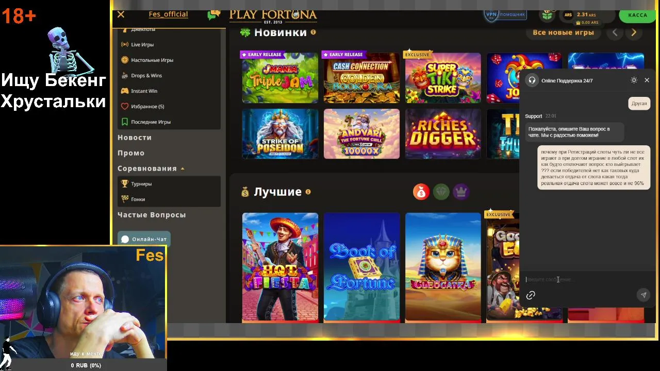660x371 pixels.
Task: Open the Triple Jam Mania game
Action: tap(280, 78)
